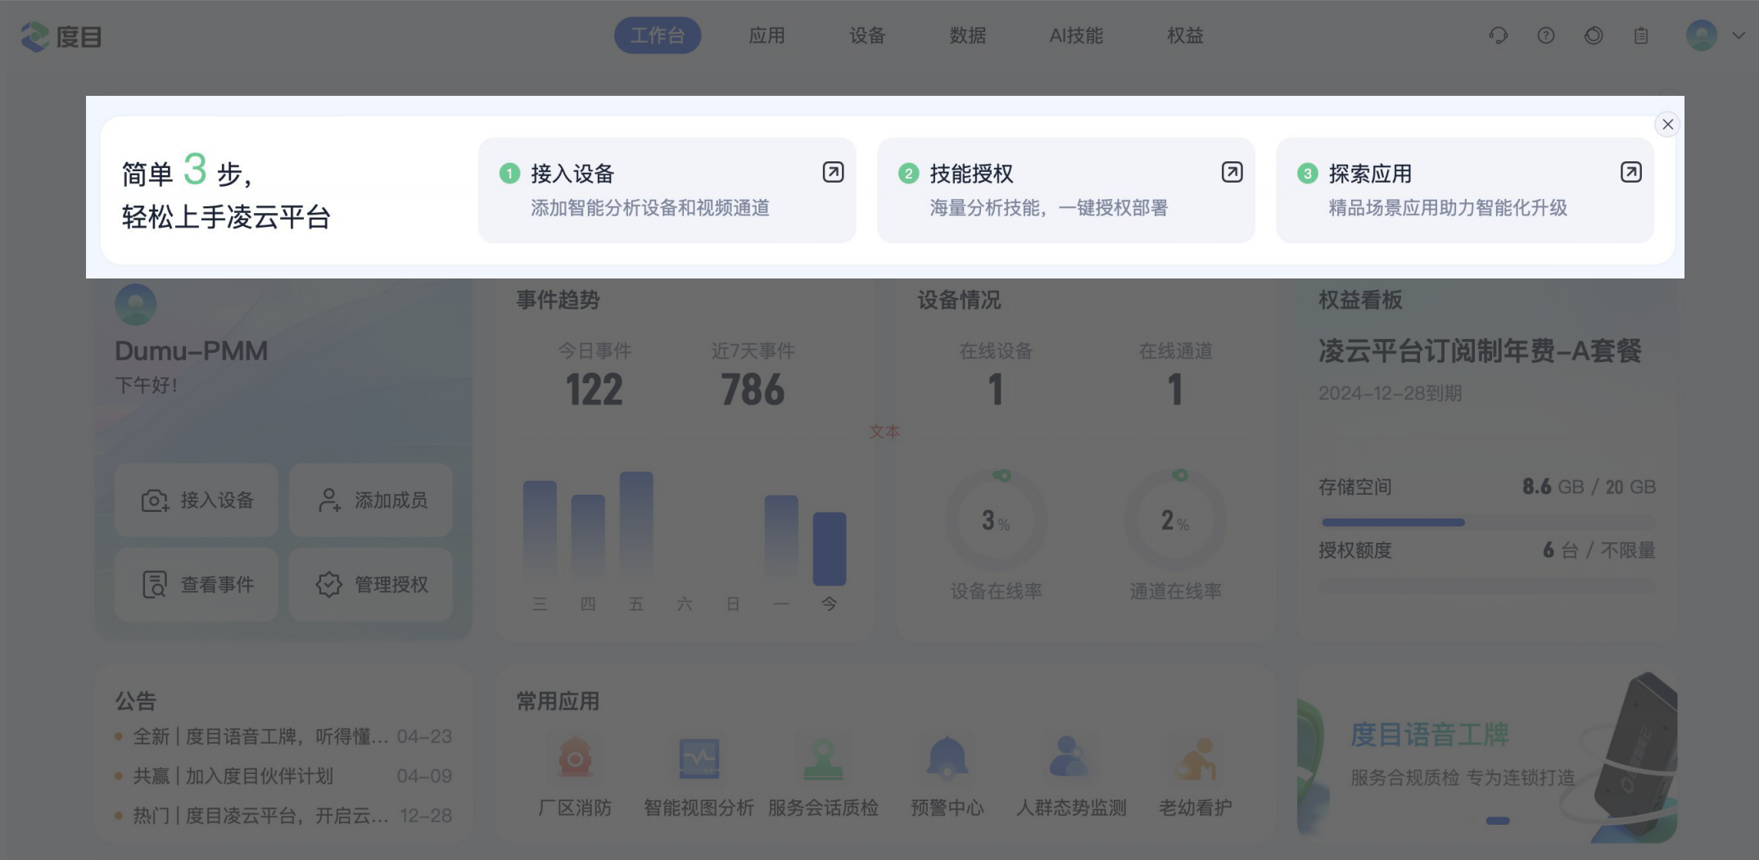The image size is (1759, 860).
Task: Click the circular theme icon in header
Action: pyautogui.click(x=1594, y=35)
